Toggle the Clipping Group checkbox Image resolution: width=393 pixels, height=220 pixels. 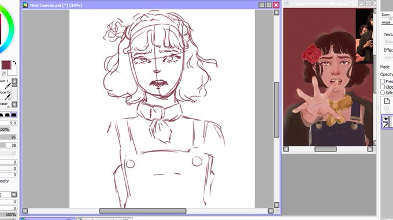click(383, 87)
